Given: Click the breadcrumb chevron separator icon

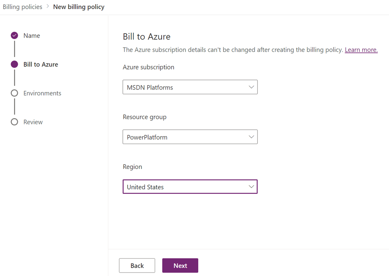Looking at the screenshot, I should tap(48, 7).
